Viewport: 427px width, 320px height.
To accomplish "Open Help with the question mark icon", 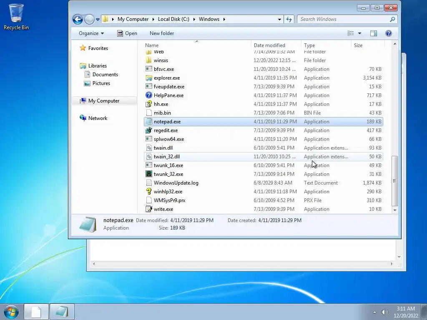I will [389, 33].
